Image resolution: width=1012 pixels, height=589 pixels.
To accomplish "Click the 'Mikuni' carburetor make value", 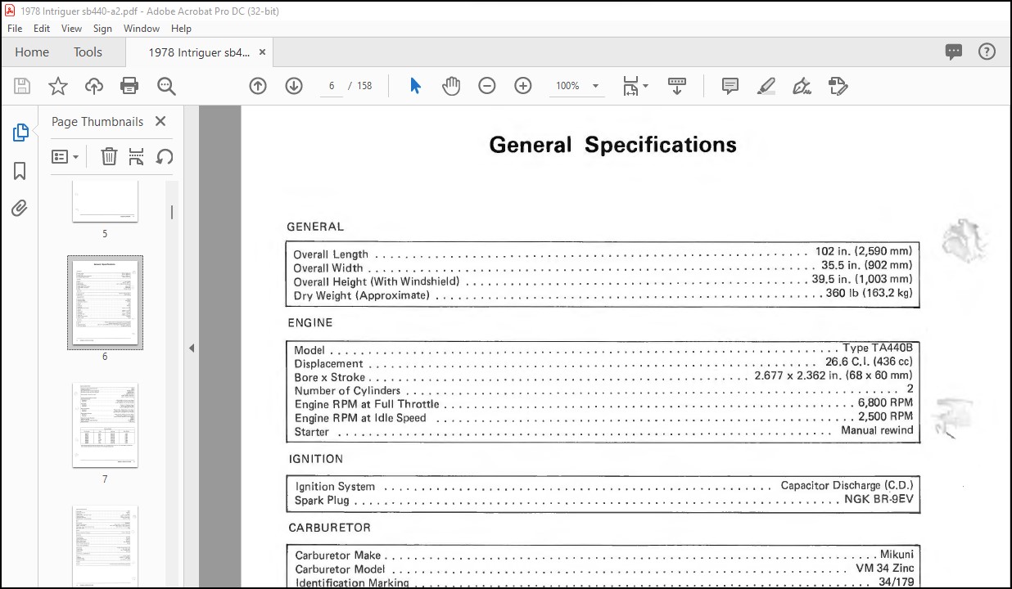I will (x=897, y=555).
